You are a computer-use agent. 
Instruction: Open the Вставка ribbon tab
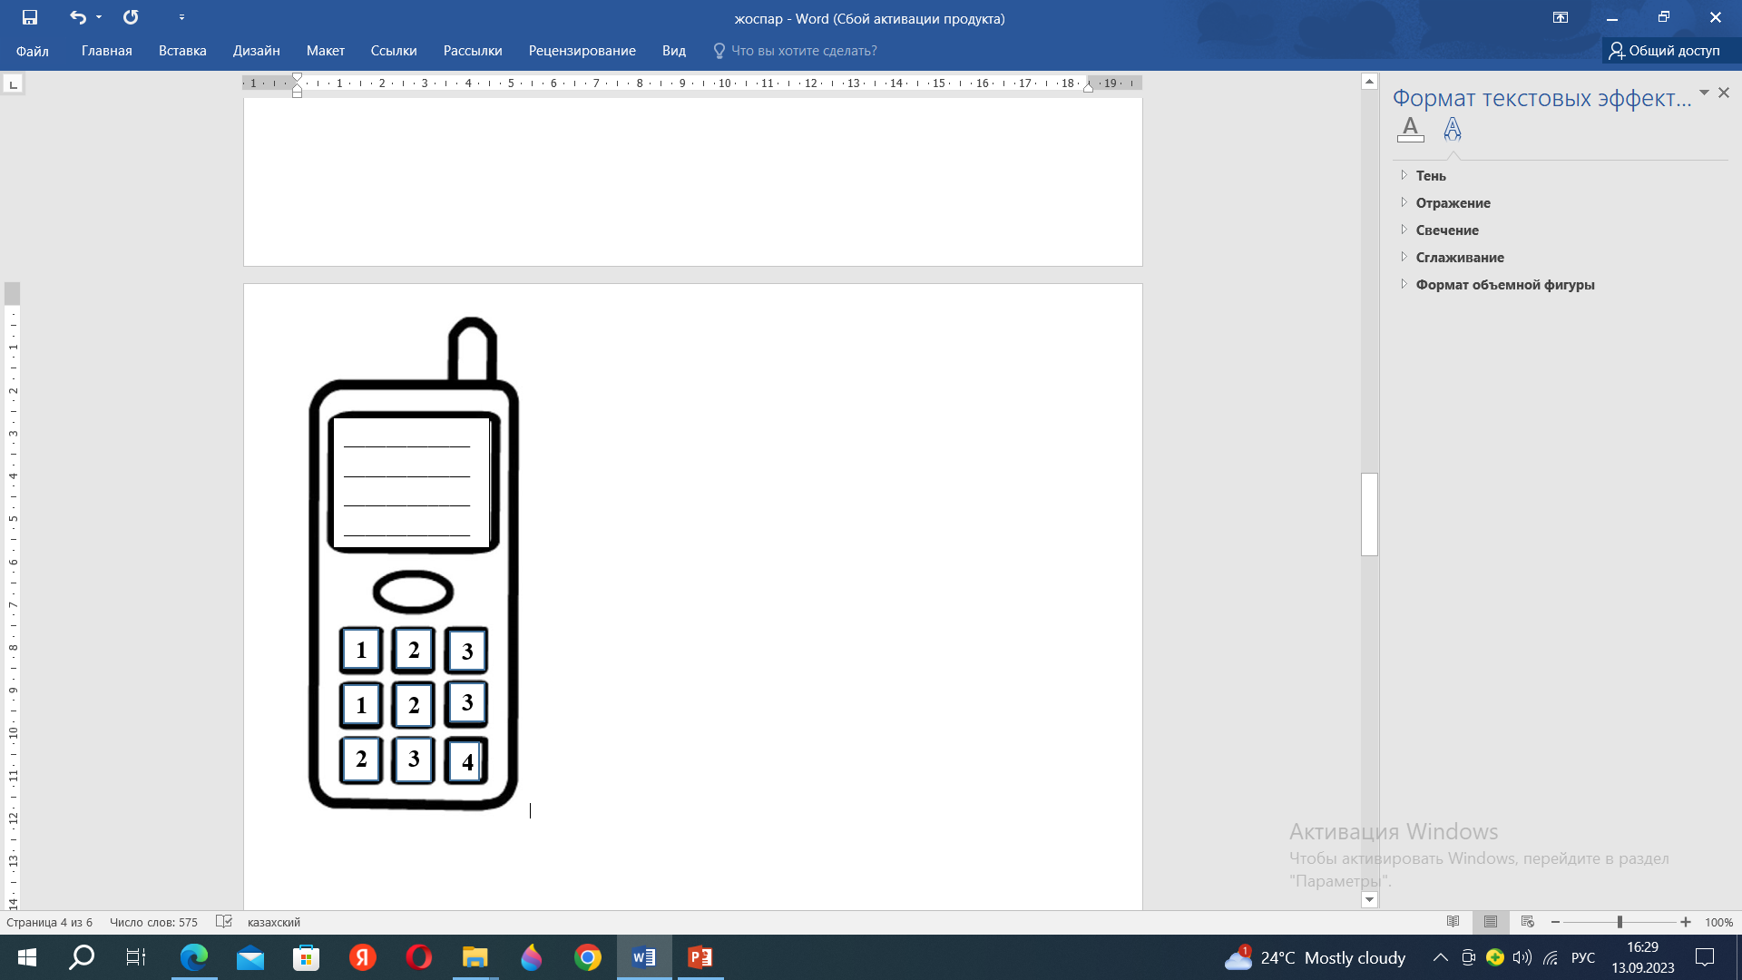tap(182, 51)
